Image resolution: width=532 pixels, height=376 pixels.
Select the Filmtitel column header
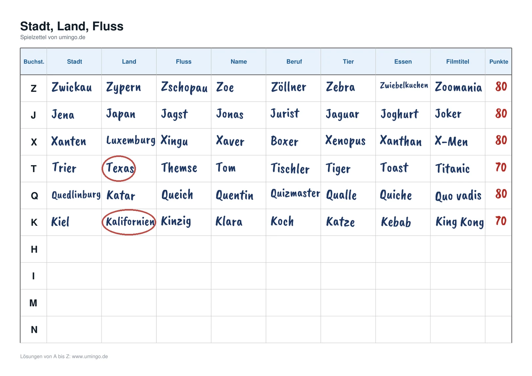(458, 61)
